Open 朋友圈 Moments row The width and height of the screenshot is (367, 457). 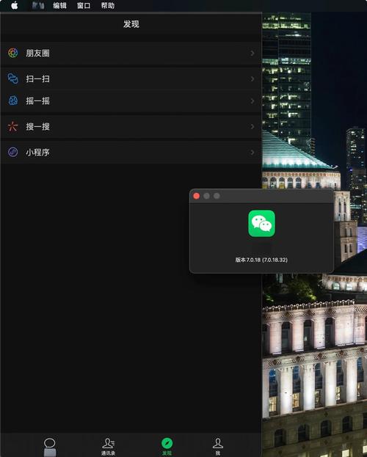[x=131, y=53]
